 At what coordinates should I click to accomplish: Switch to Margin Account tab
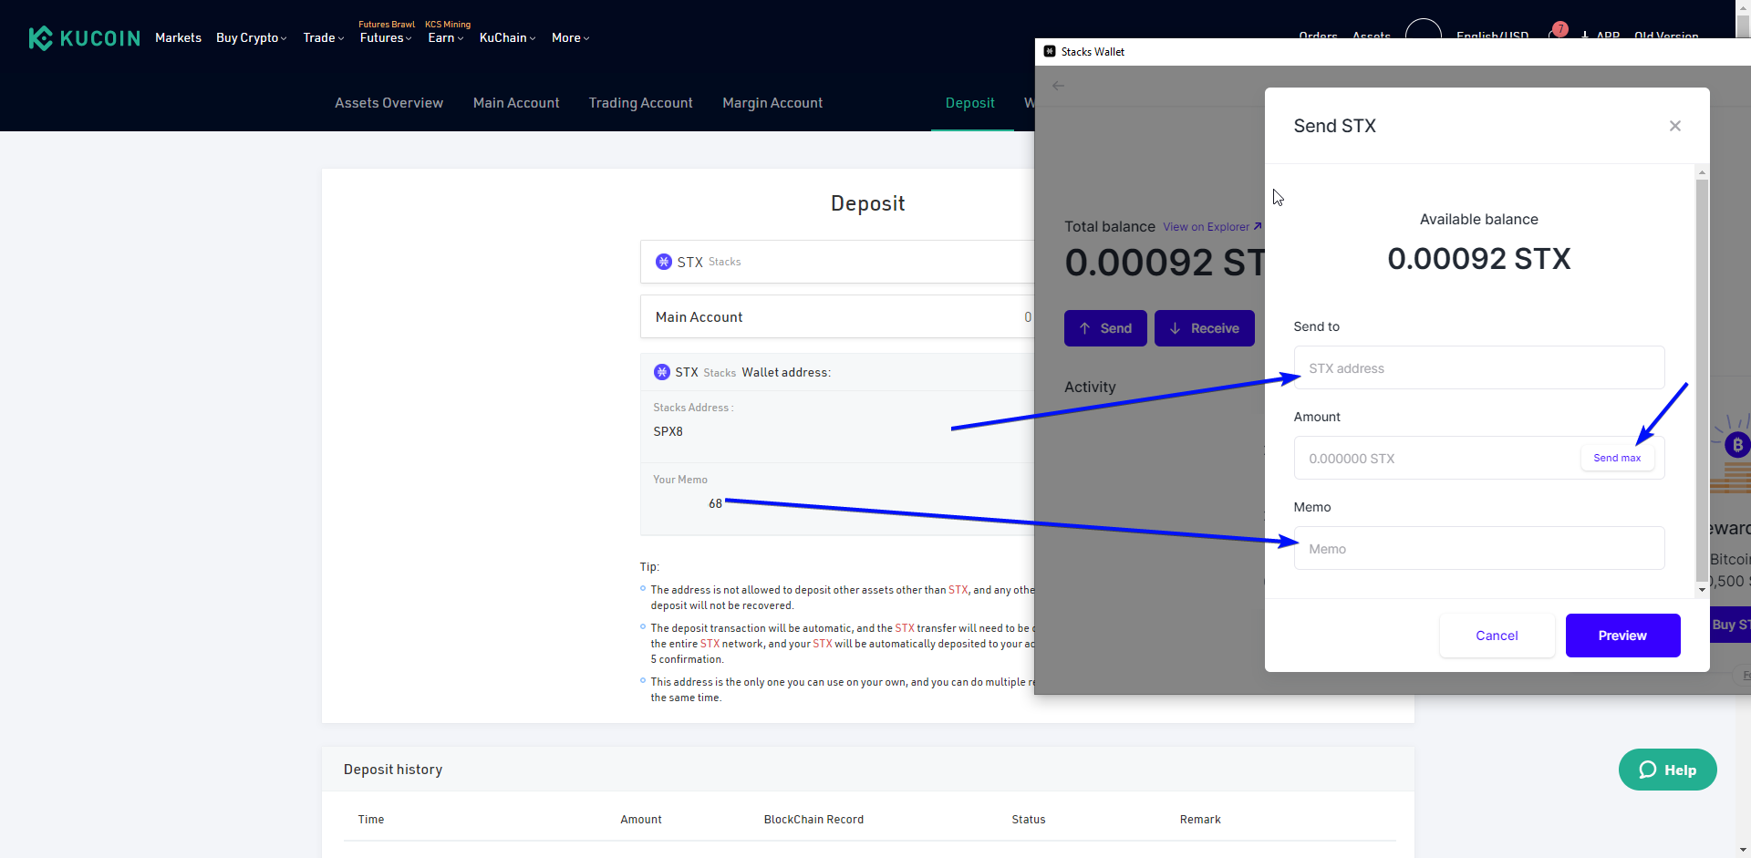coord(772,103)
